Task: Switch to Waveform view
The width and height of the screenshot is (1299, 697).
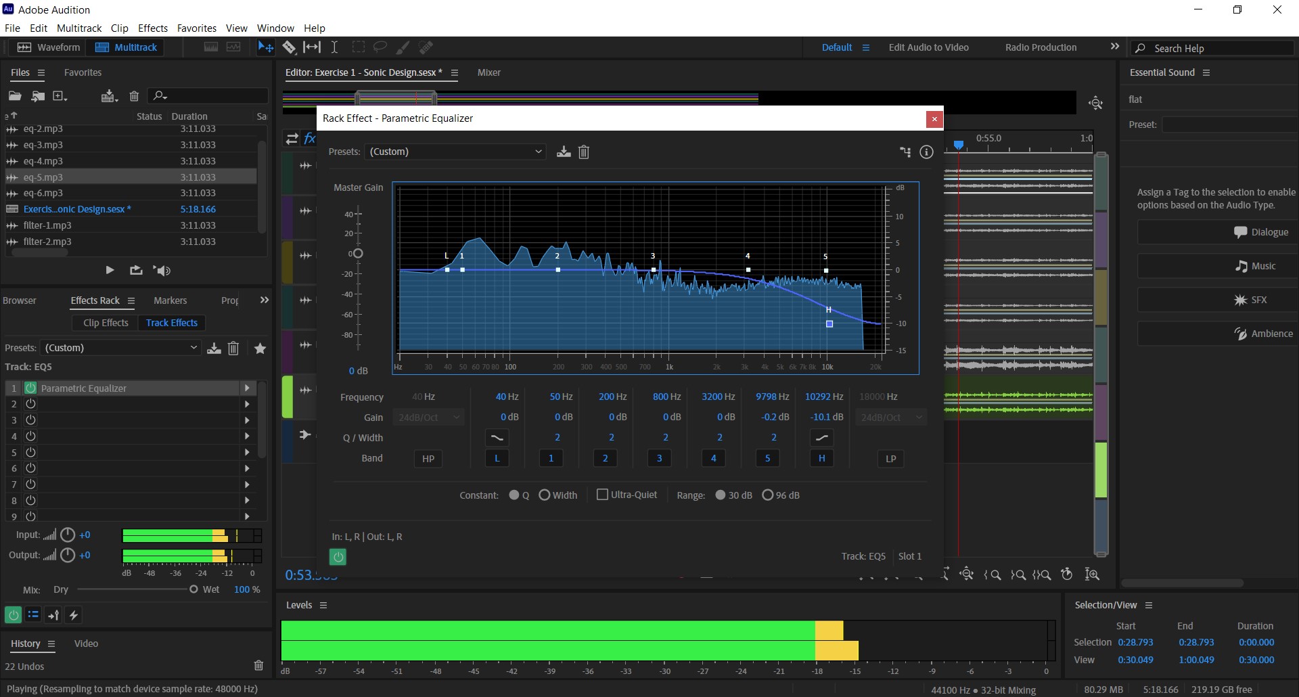Action: tap(48, 47)
